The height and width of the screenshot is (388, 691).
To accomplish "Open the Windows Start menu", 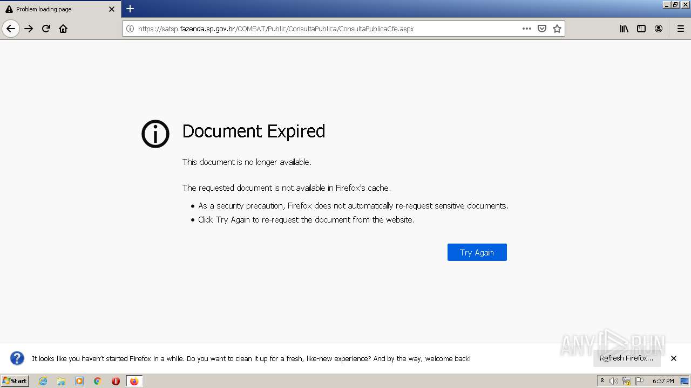I will coord(15,381).
